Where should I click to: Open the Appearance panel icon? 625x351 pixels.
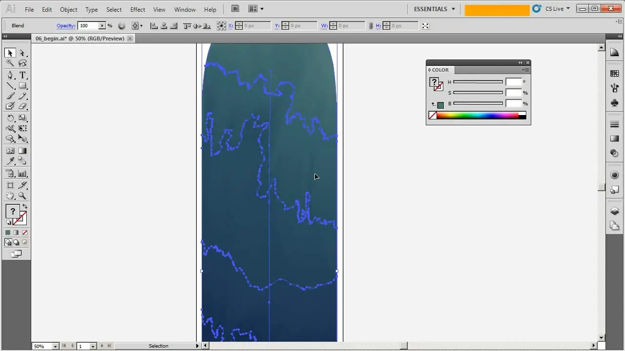click(615, 175)
